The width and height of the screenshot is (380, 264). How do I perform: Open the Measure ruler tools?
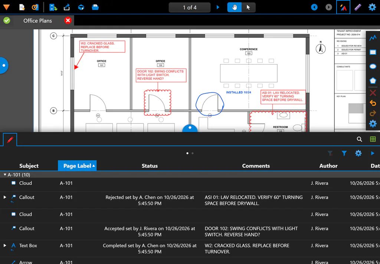[358, 7]
